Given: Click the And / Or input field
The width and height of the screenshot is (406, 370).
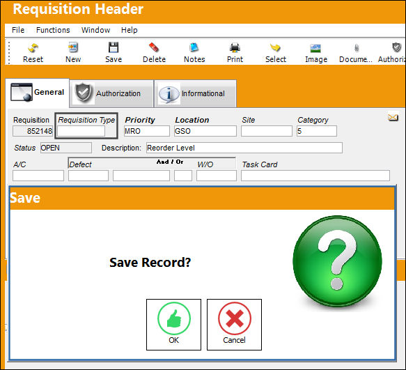Looking at the screenshot, I should point(183,176).
